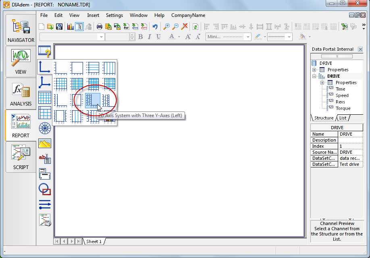Select the Torque channel
The image size is (370, 258).
(343, 108)
